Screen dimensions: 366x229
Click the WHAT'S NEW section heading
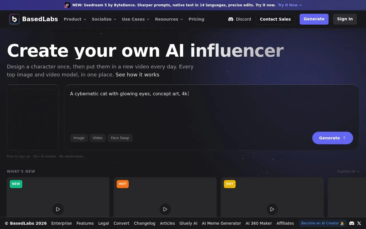pos(21,171)
